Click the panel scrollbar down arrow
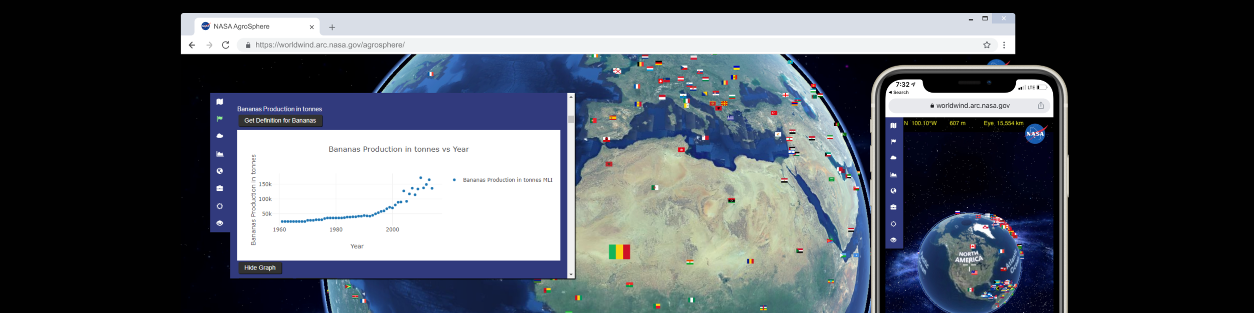Screen dimensions: 1254x313 point(571,275)
